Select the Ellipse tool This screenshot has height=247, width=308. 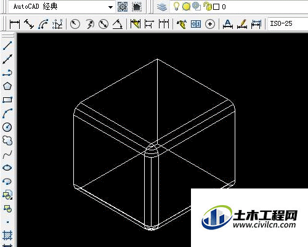(7, 168)
